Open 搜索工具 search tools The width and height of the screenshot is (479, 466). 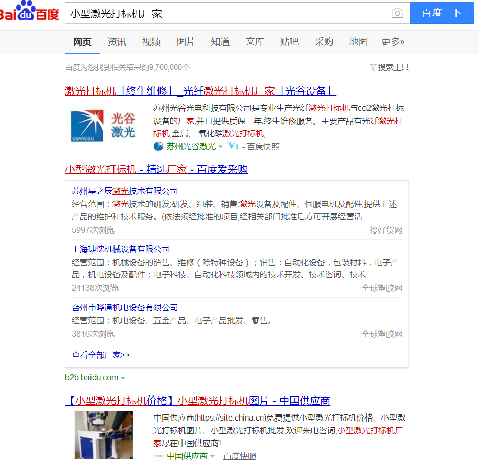click(393, 67)
